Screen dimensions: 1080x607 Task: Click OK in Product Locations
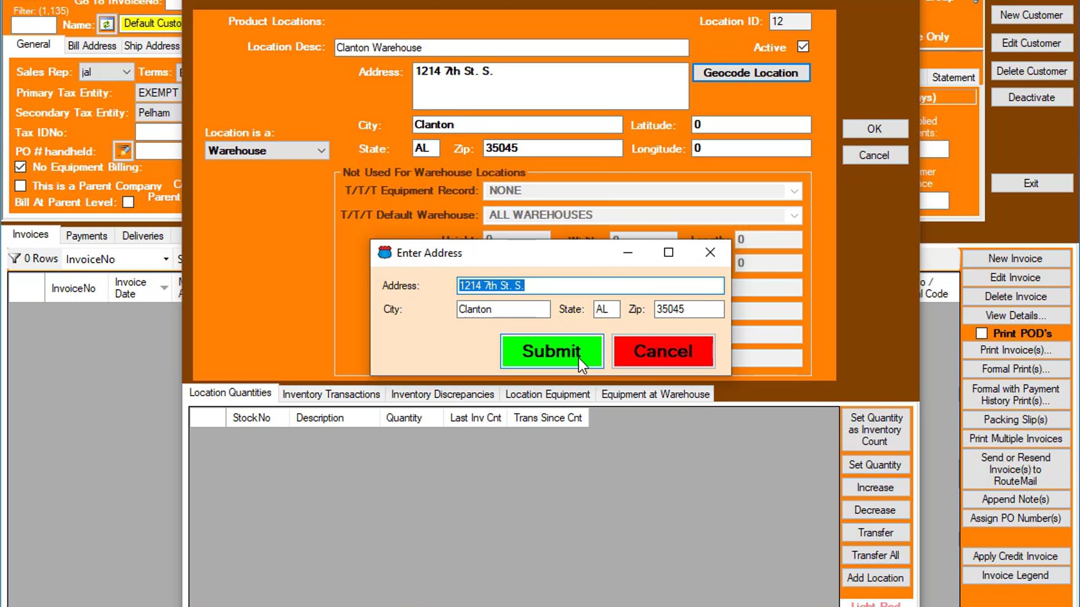click(875, 129)
